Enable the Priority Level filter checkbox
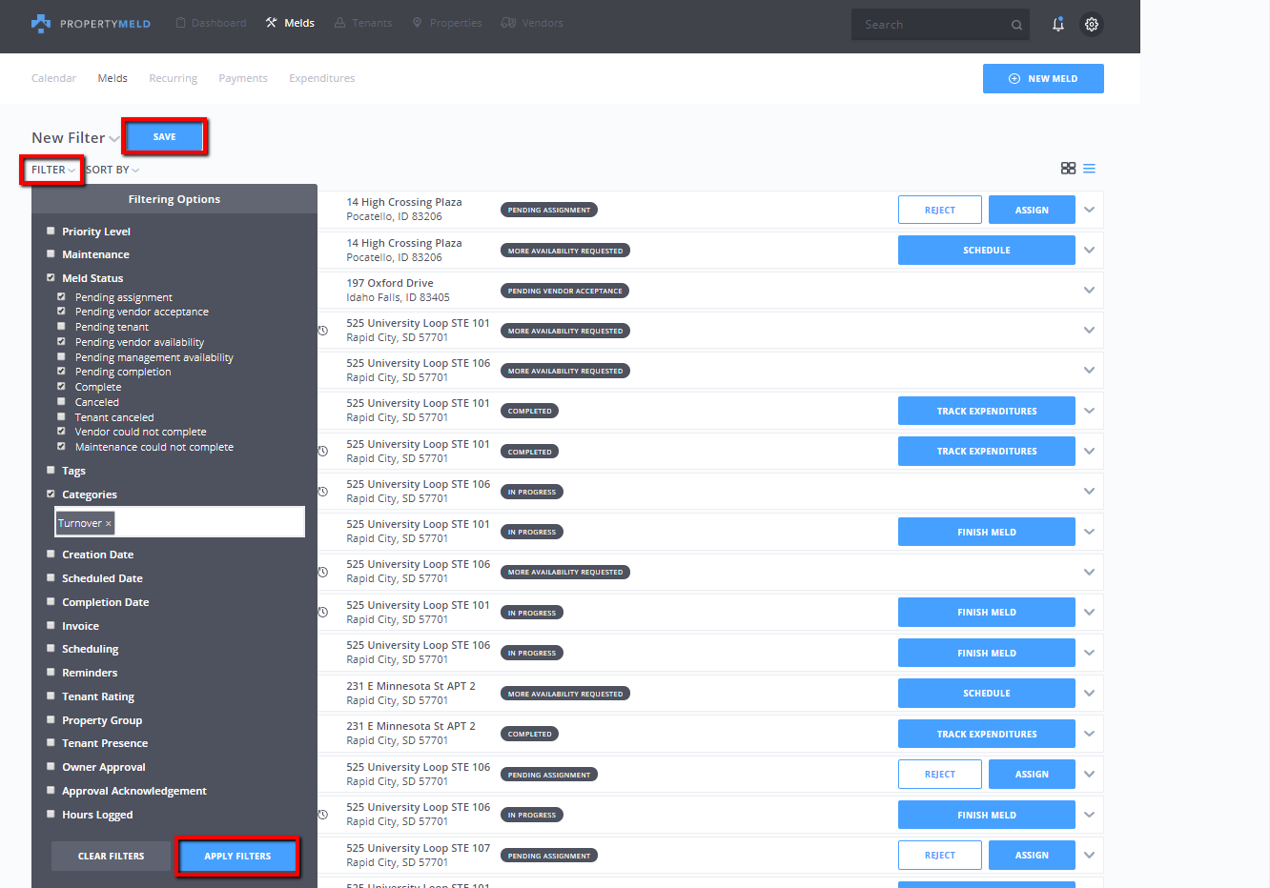 pyautogui.click(x=51, y=232)
